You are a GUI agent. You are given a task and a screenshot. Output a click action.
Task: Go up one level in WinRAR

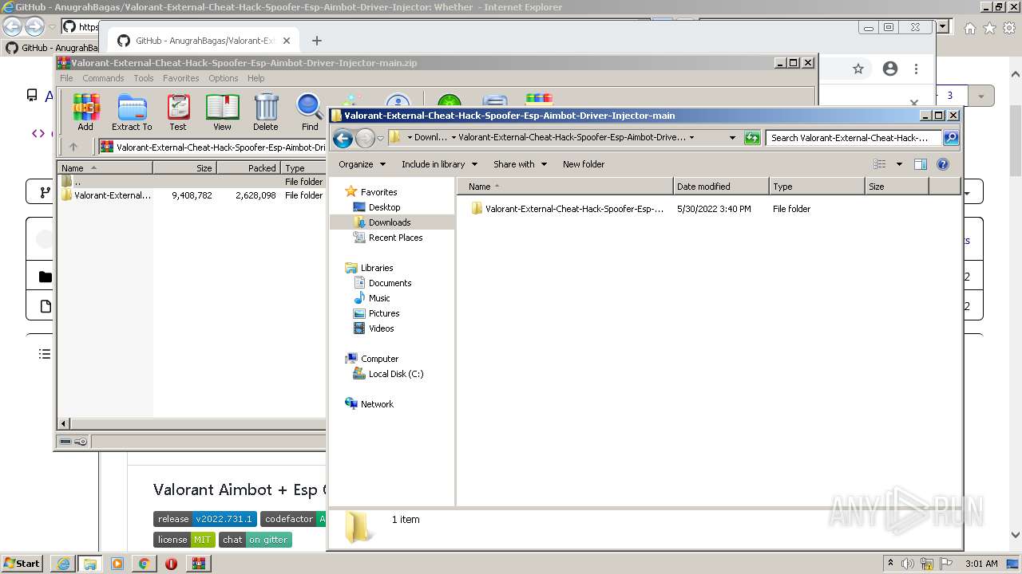[x=73, y=147]
